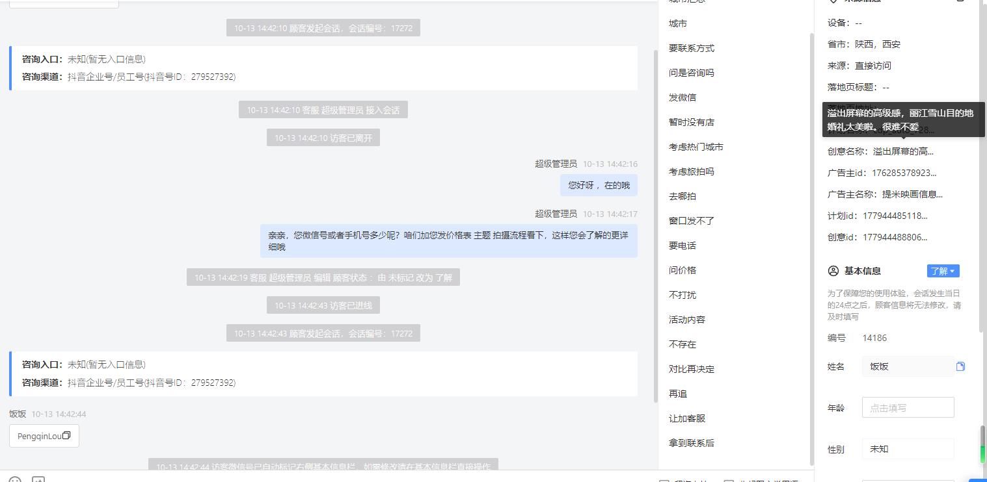Click the 您好呀，在的哦 message bubble

[599, 185]
